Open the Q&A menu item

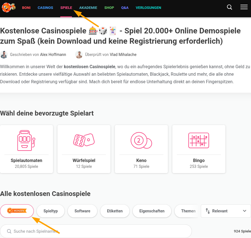(125, 8)
